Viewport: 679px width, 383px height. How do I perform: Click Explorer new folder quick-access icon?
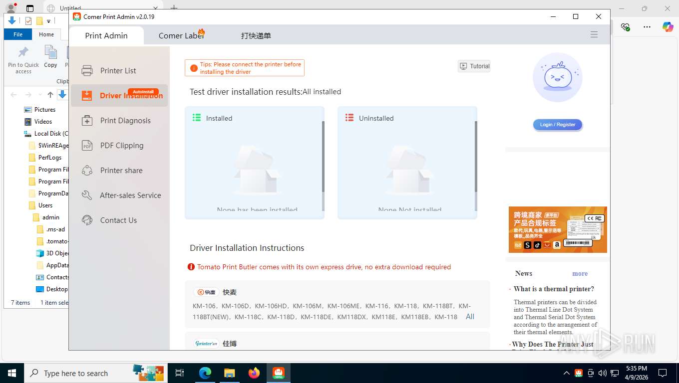tap(39, 21)
